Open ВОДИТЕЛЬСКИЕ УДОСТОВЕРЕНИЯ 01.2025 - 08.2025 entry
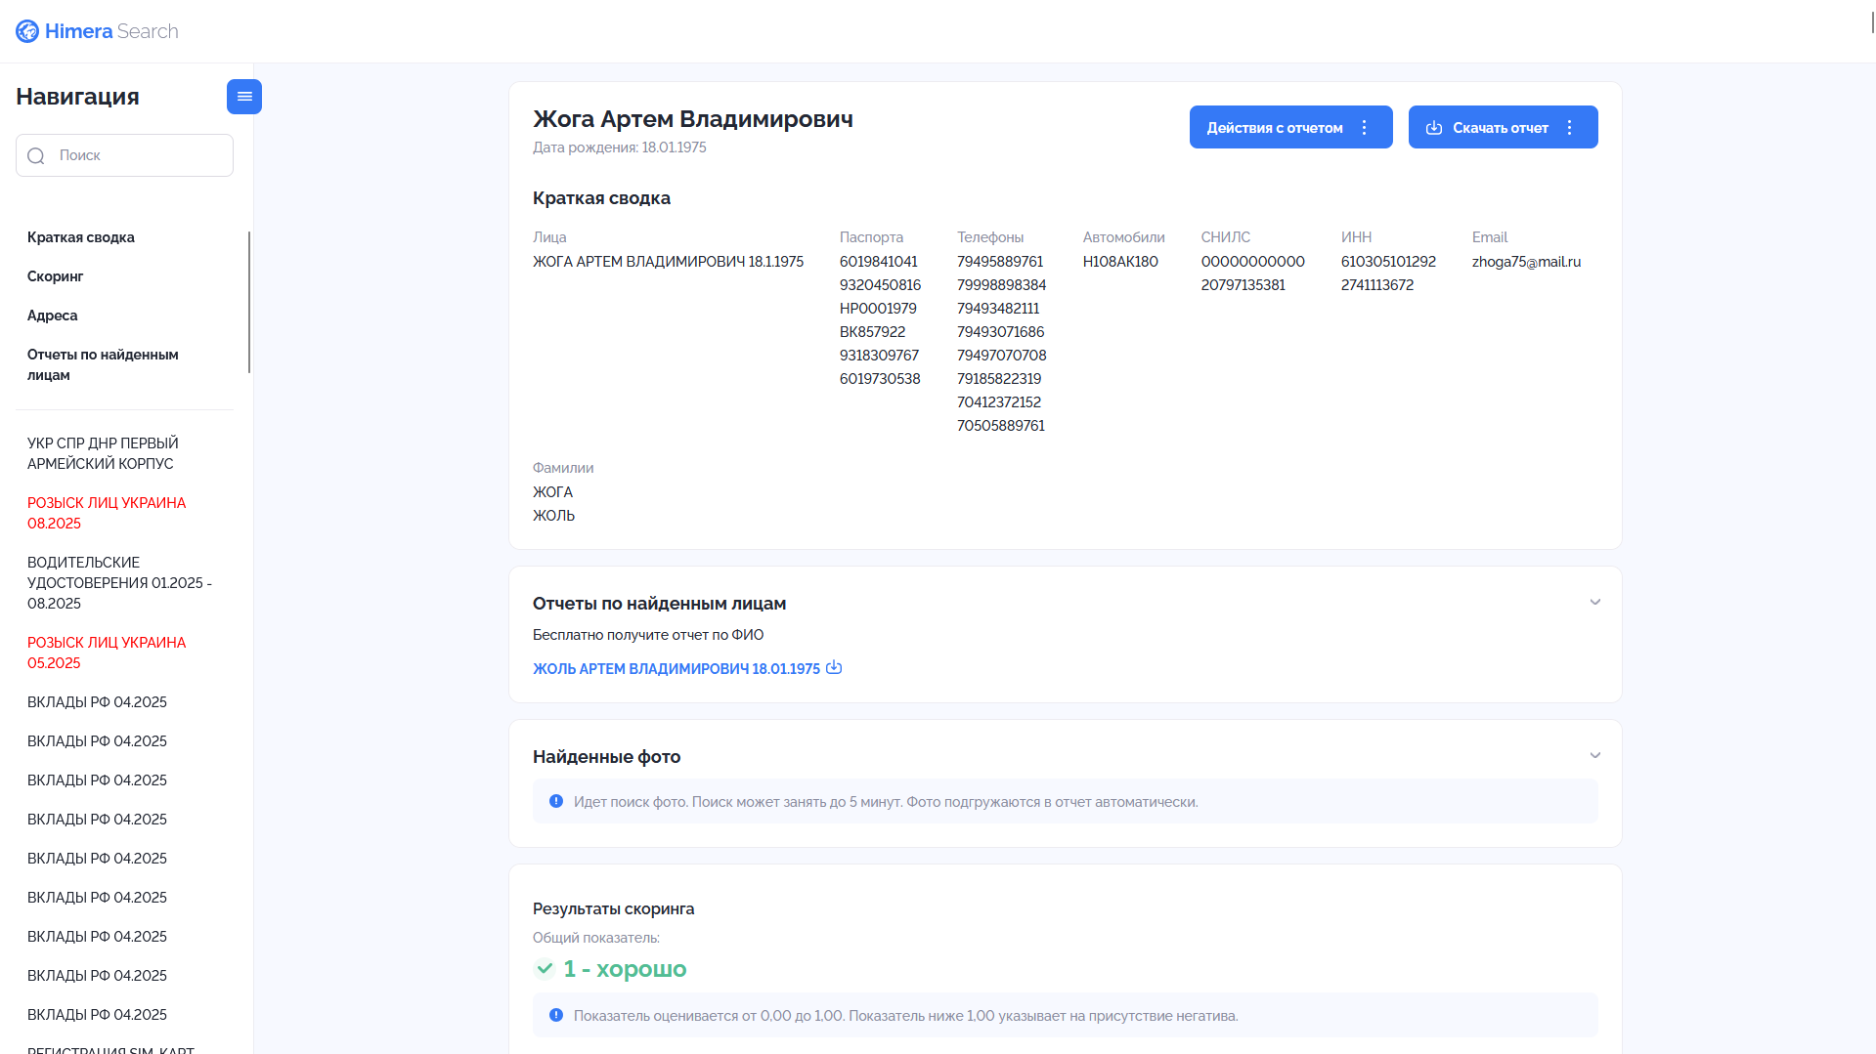This screenshot has width=1876, height=1054. coord(119,583)
